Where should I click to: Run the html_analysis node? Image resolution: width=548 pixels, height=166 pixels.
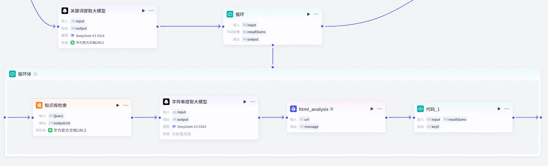click(372, 109)
